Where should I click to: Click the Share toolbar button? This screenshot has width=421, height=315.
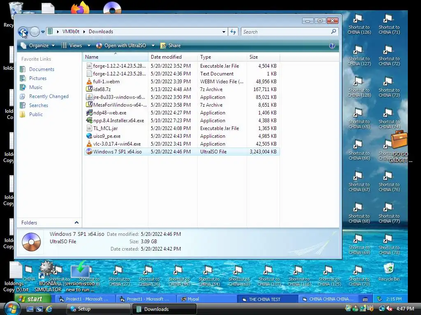[171, 46]
